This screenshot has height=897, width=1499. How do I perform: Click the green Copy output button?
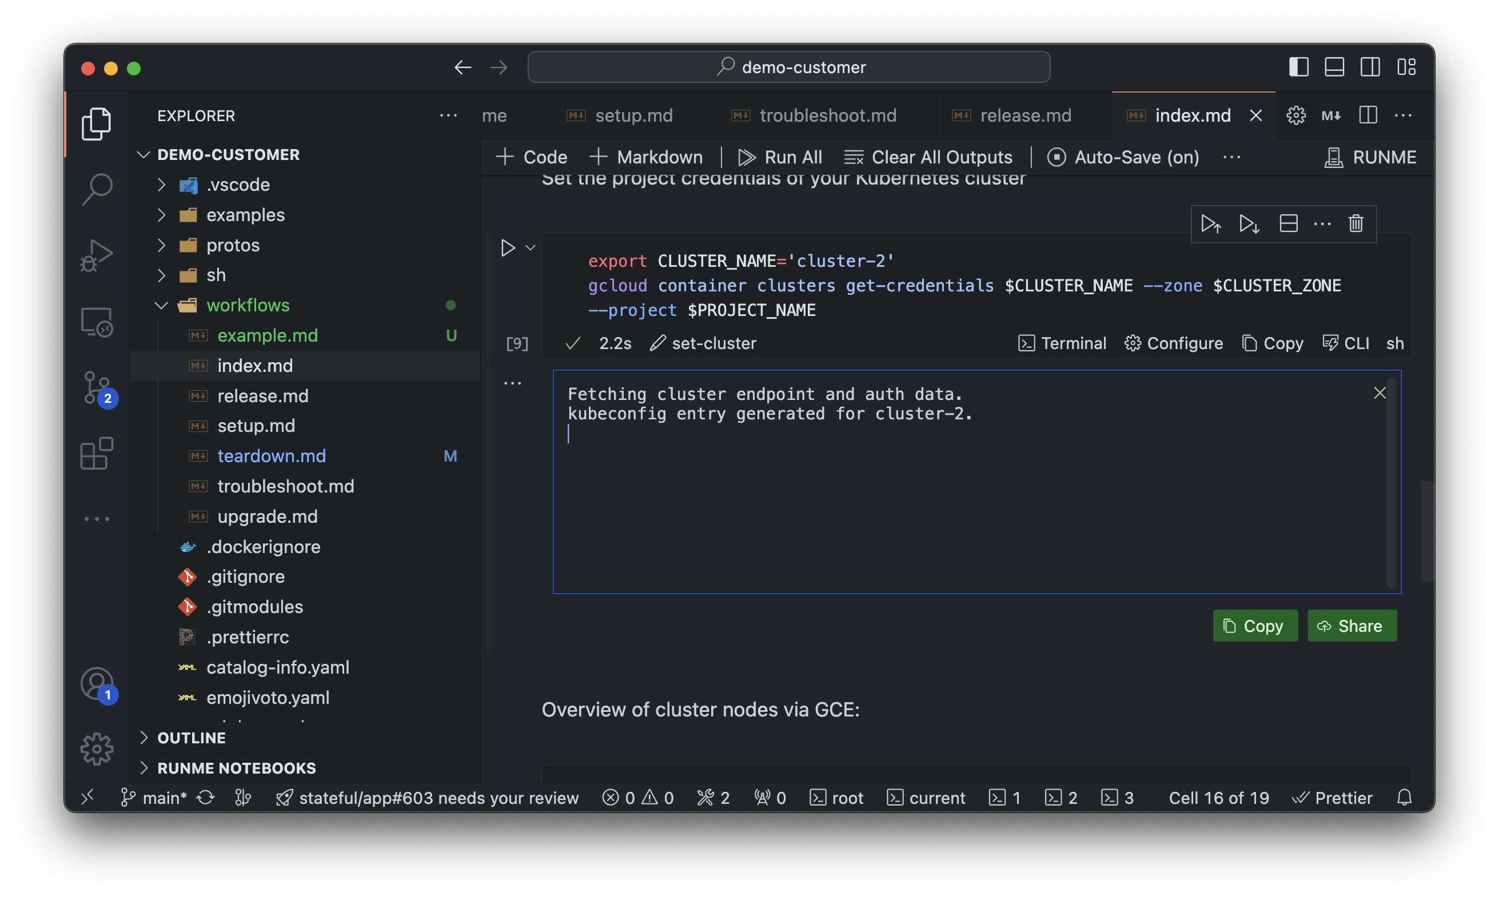pyautogui.click(x=1255, y=626)
